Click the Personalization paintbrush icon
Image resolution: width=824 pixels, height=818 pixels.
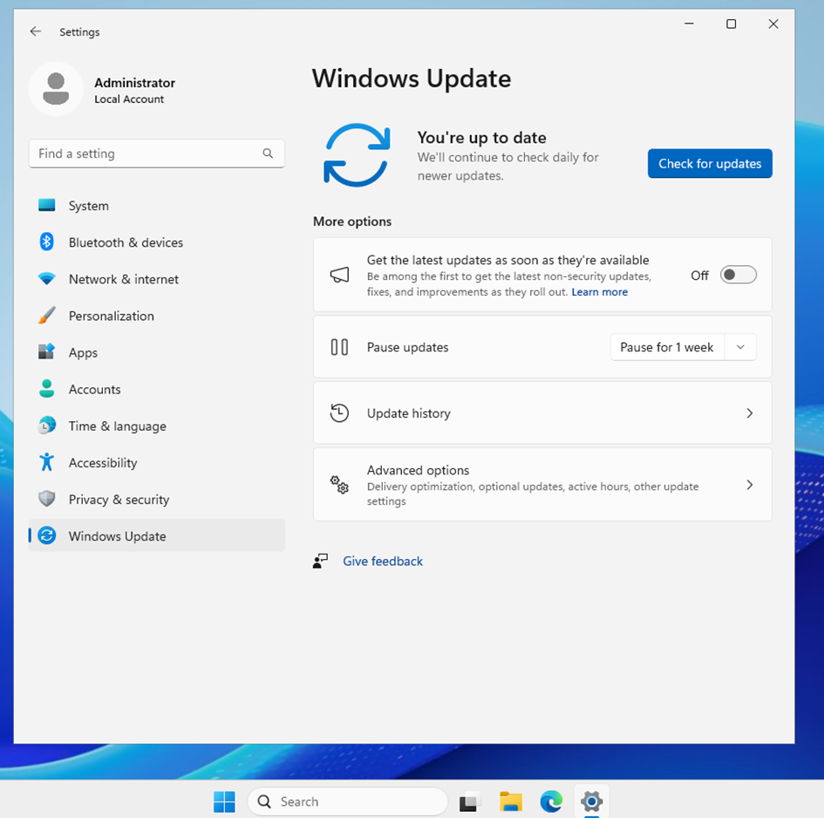[47, 316]
